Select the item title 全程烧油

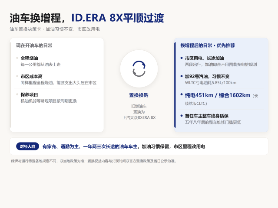(29, 58)
